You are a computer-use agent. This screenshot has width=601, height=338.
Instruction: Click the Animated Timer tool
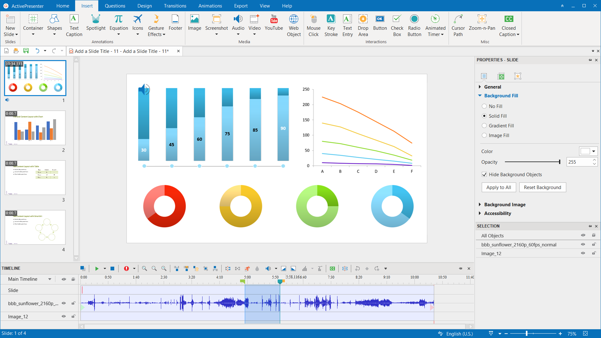(x=435, y=25)
